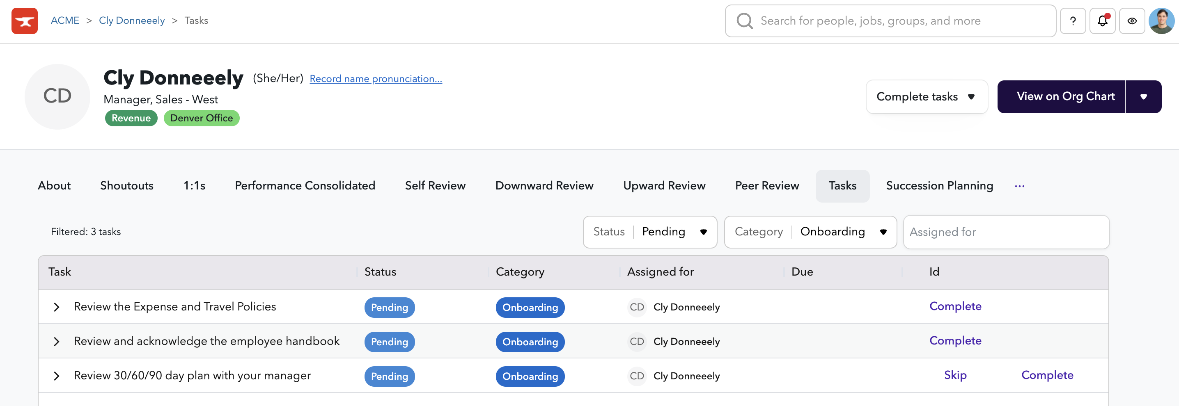Open the Succession Planning tab
The height and width of the screenshot is (406, 1179).
coord(939,186)
